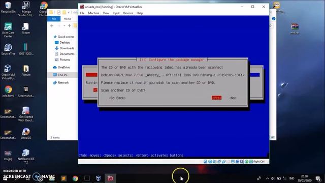Switch to Home tab in File Explorer
This screenshot has height=183, width=325.
click(x=68, y=19)
